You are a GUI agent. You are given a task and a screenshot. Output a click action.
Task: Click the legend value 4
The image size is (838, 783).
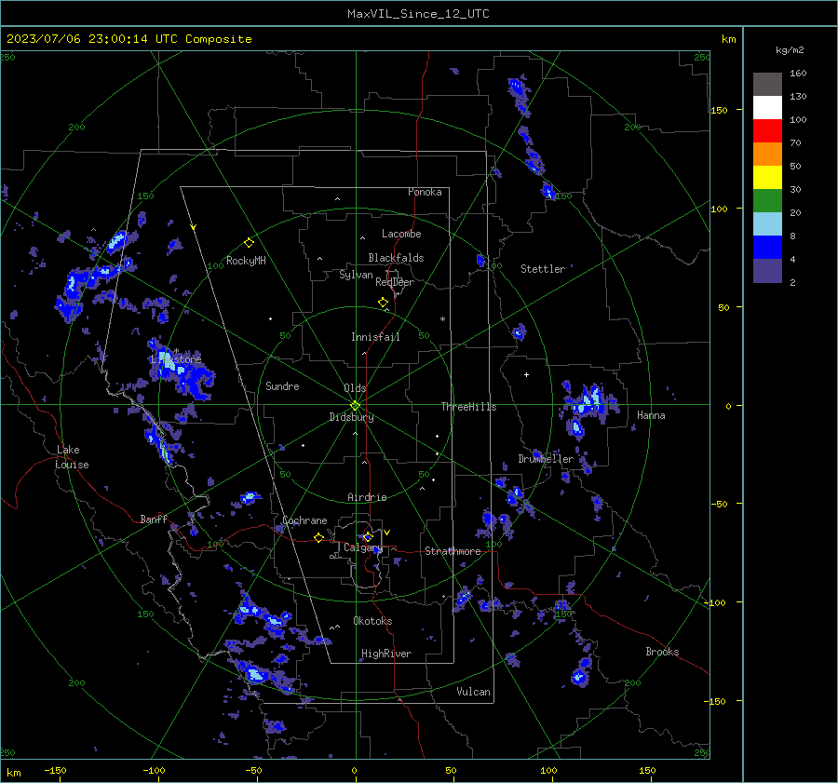click(x=792, y=259)
